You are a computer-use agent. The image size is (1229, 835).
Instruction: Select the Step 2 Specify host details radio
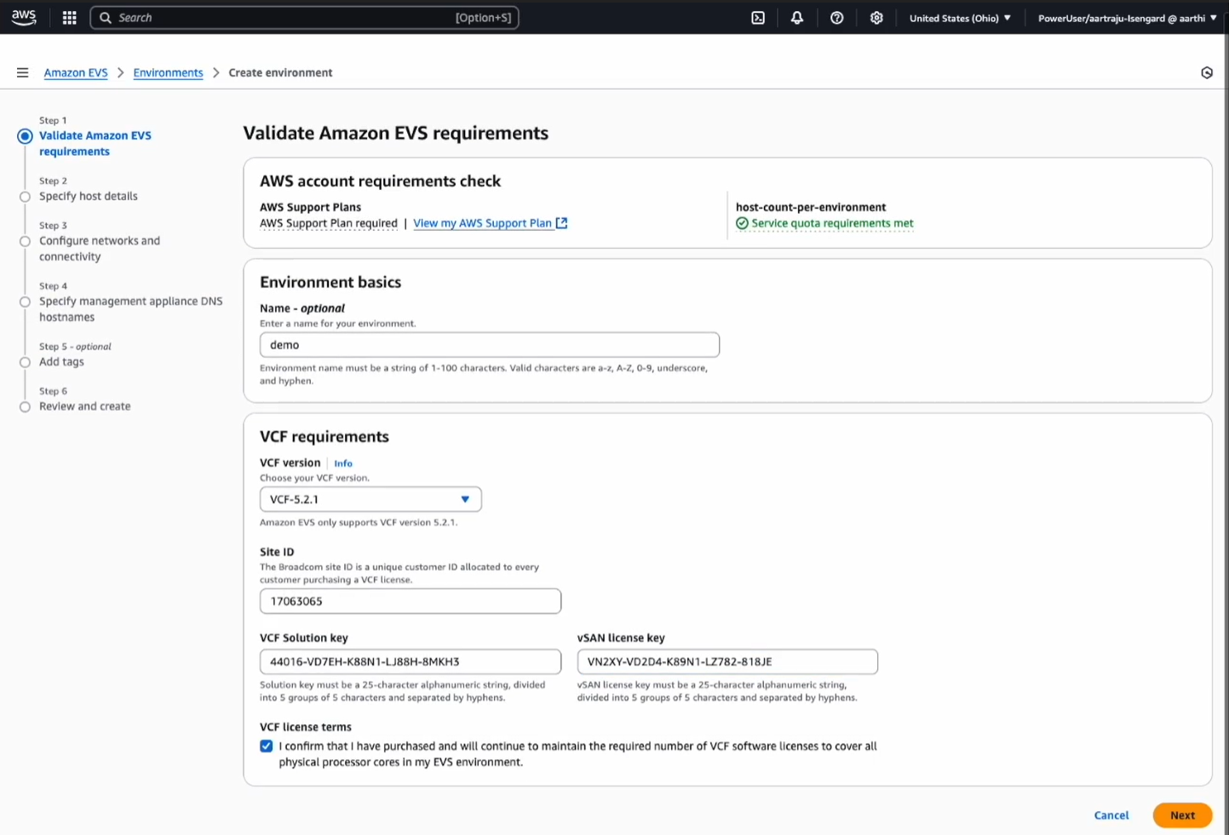[x=25, y=197]
